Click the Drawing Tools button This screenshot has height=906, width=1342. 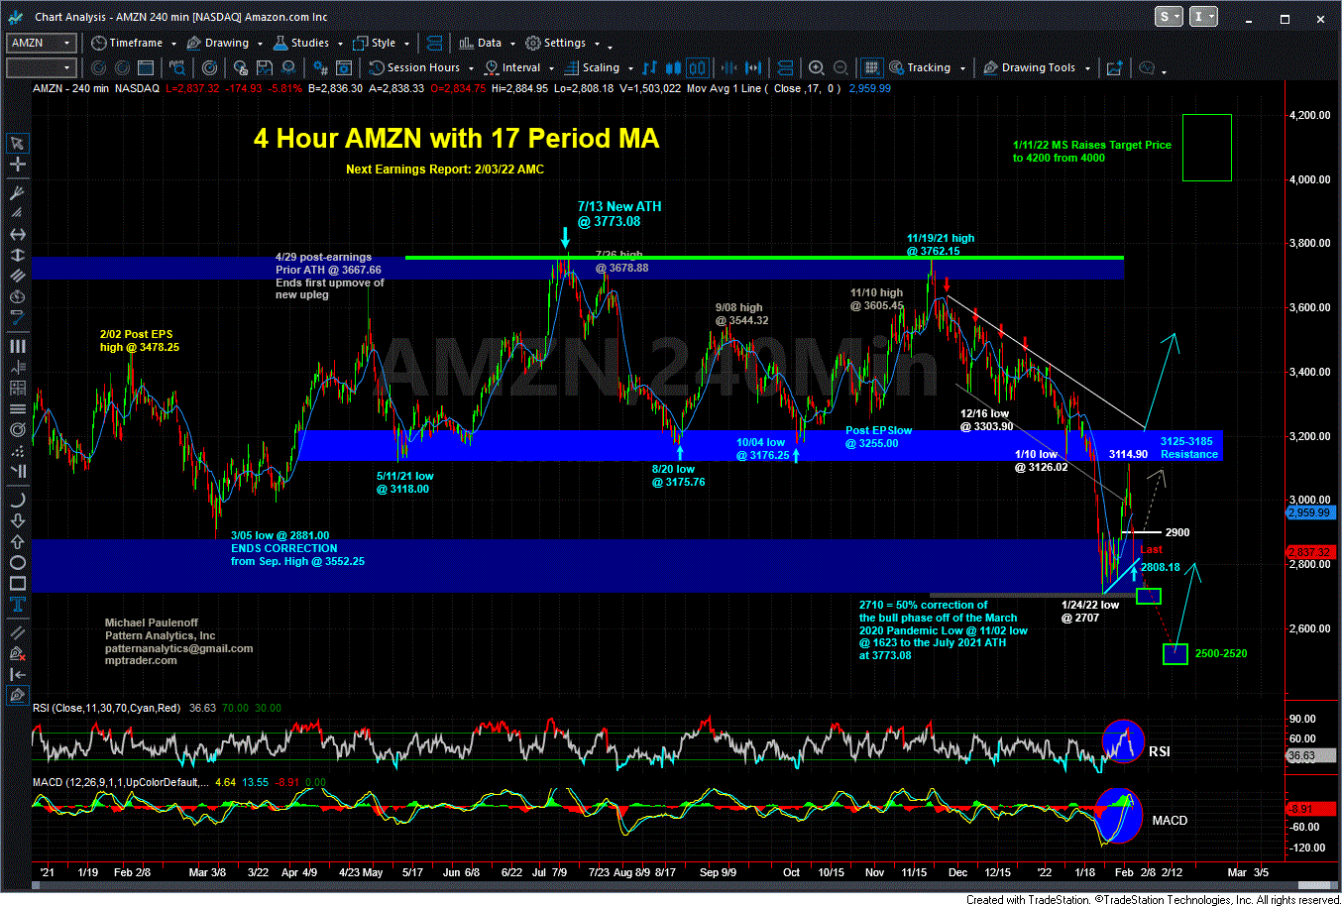(x=1030, y=67)
